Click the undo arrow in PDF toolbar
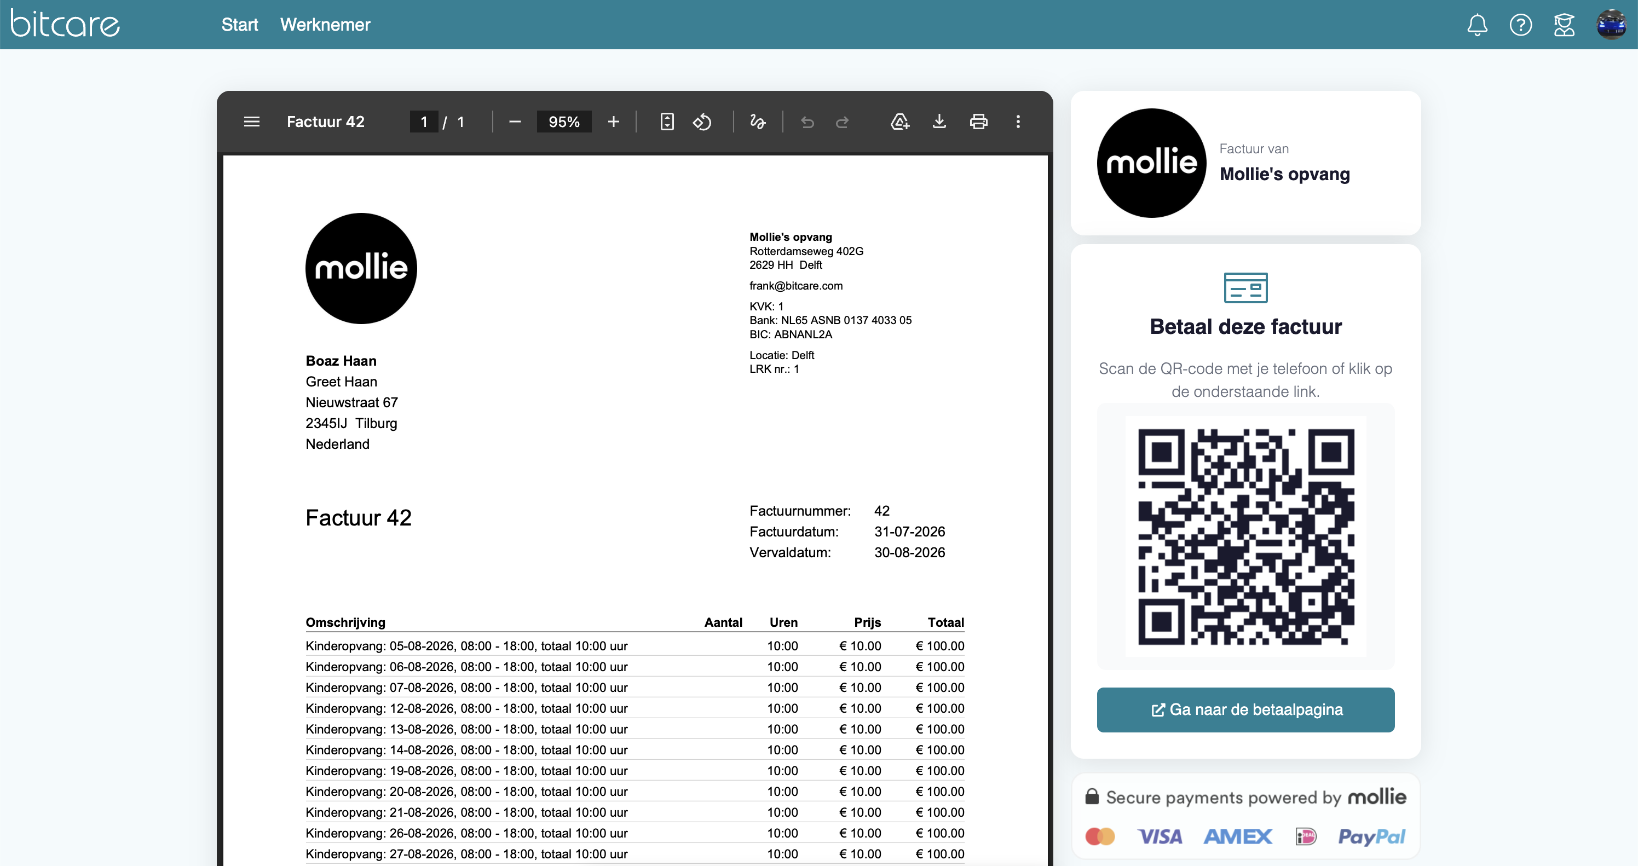The height and width of the screenshot is (866, 1638). coord(808,122)
